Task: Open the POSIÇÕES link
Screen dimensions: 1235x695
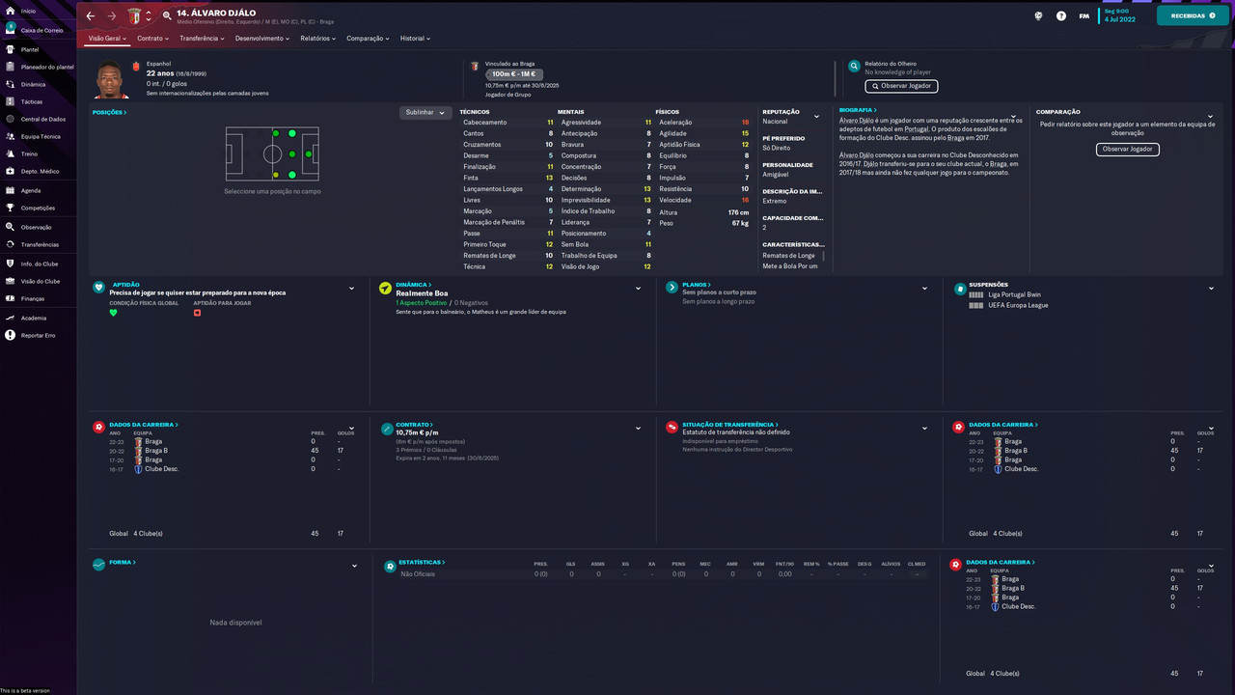Action: pyautogui.click(x=109, y=113)
